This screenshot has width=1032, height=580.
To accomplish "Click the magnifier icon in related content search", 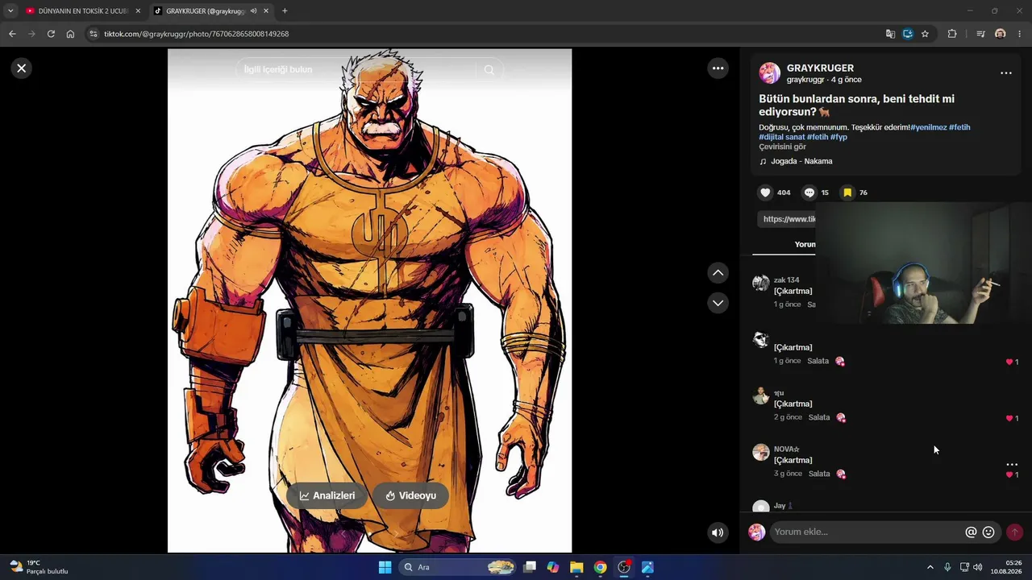I will 489,70.
